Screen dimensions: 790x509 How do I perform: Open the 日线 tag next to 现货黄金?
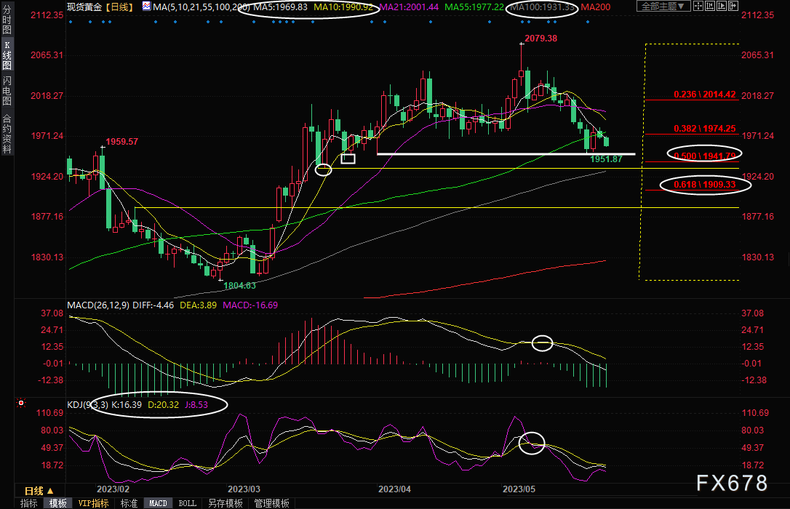tap(119, 7)
